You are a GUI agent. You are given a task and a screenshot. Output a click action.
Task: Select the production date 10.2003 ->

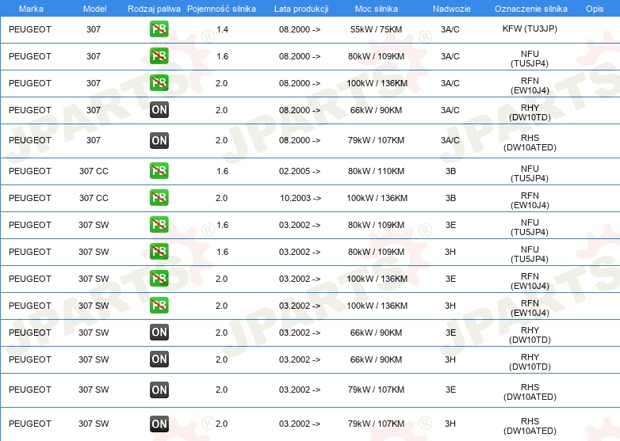pos(300,198)
